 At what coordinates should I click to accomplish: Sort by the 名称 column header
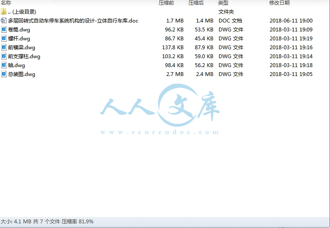pyautogui.click(x=6, y=3)
